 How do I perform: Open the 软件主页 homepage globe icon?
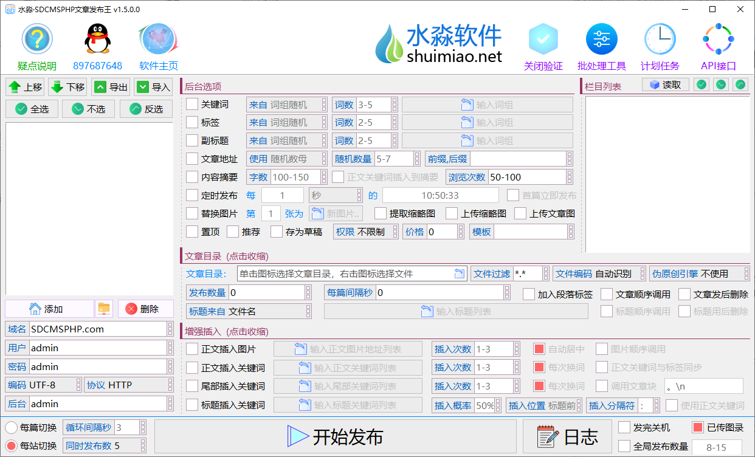(158, 38)
